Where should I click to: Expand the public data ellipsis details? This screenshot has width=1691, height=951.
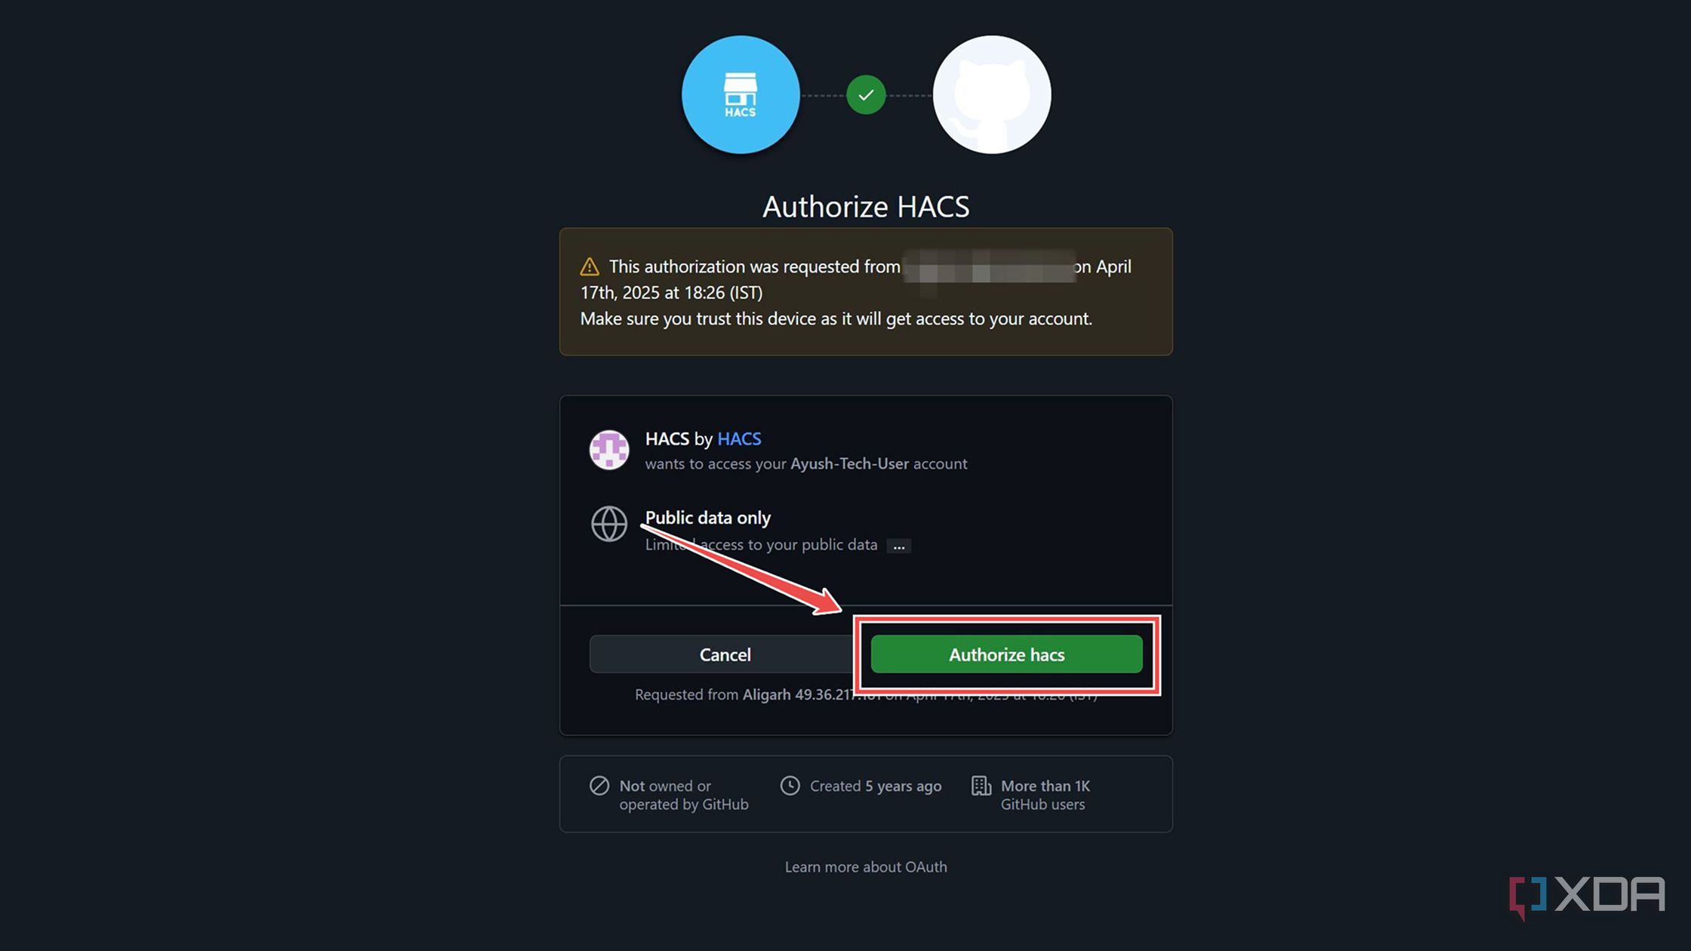[x=898, y=546]
